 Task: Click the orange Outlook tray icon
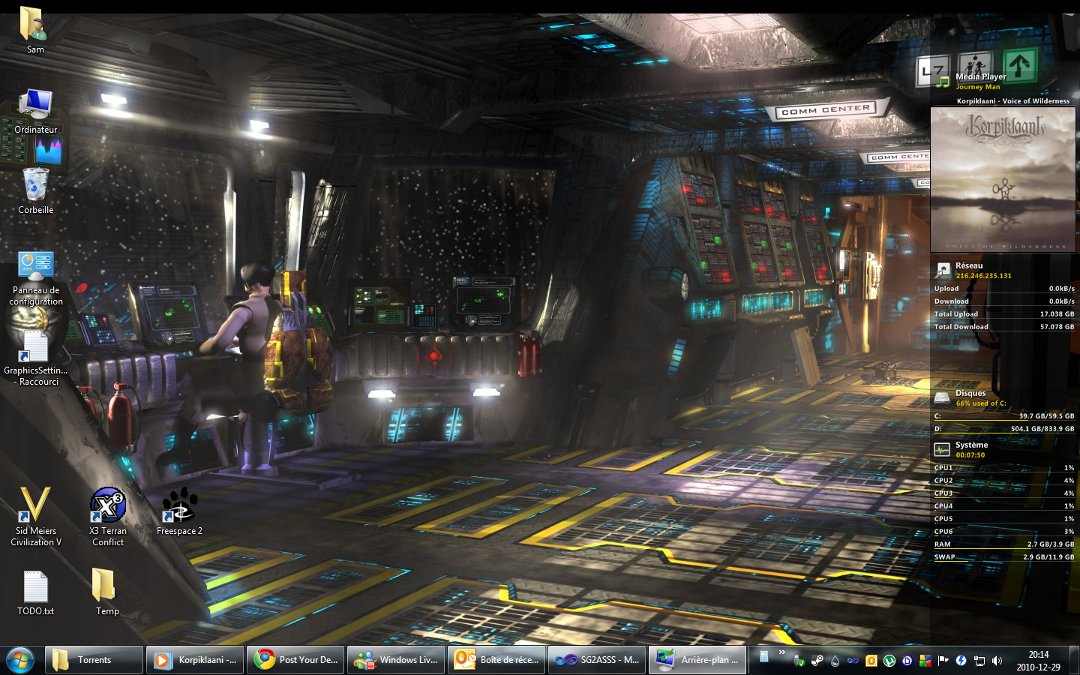pos(871,661)
